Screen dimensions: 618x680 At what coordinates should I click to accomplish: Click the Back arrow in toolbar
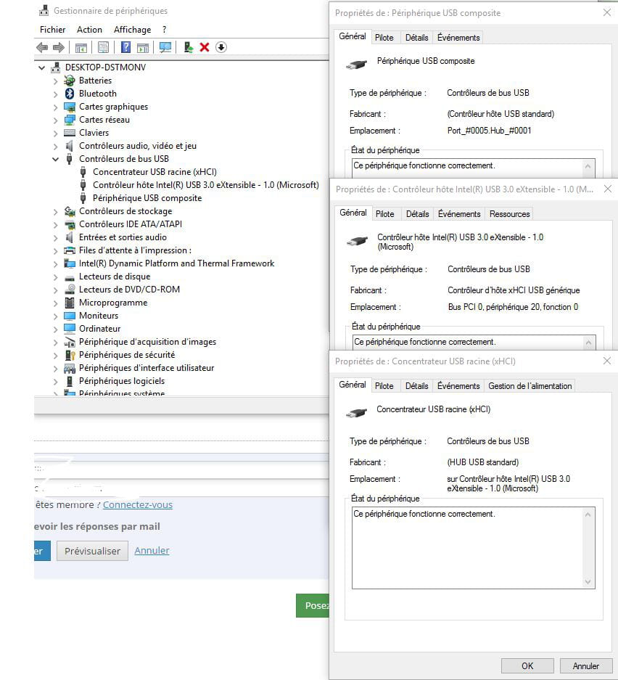(41, 47)
